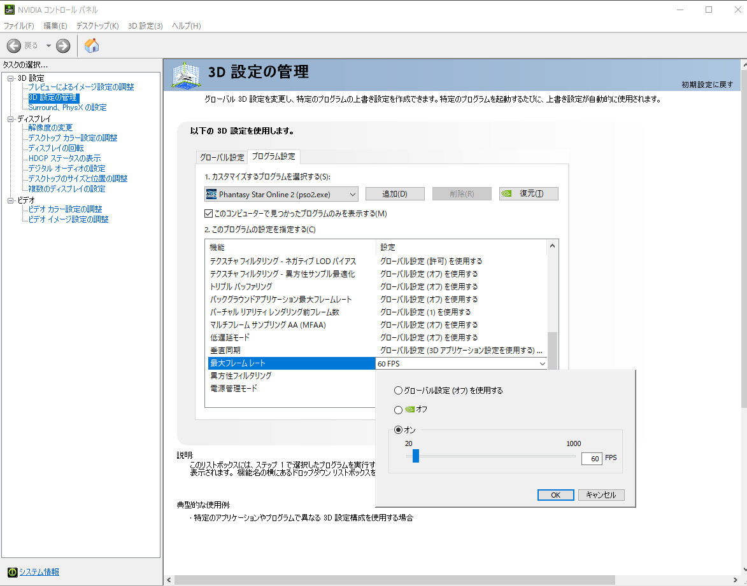Click main panel vertical scrollbar
Screen dimensions: 747x586
click(x=744, y=238)
